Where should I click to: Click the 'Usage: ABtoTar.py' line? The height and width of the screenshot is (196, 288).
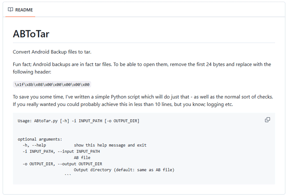(x=79, y=121)
